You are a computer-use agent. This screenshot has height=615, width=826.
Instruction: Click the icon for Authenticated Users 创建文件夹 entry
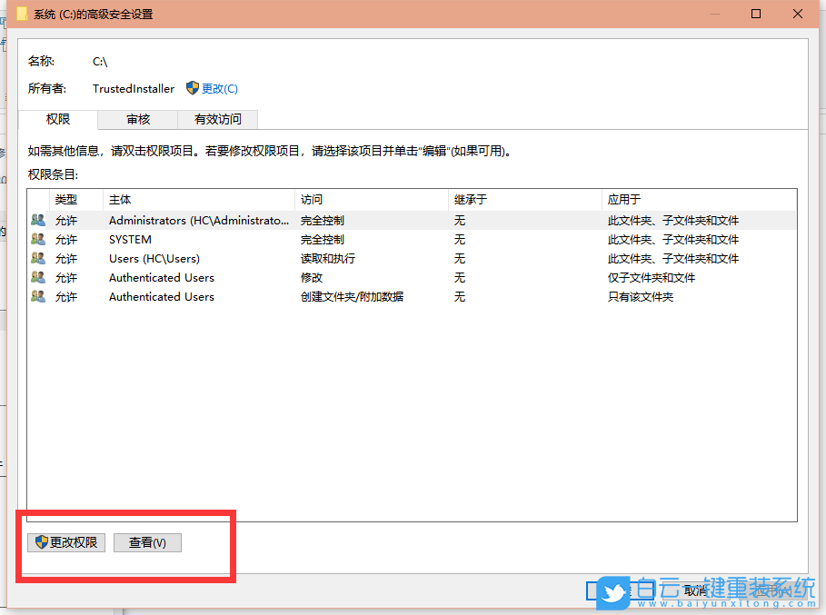[37, 296]
